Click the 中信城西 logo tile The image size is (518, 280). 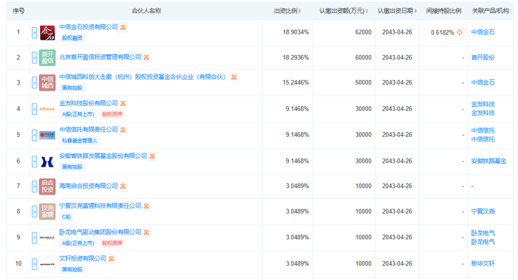pyautogui.click(x=47, y=82)
